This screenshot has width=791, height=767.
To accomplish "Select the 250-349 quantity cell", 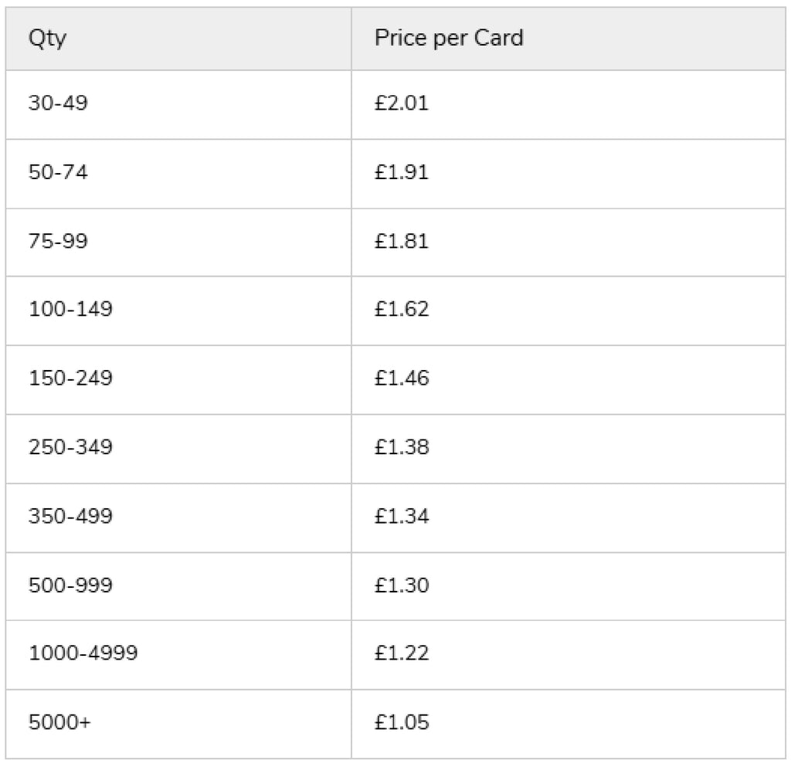I will tap(178, 450).
